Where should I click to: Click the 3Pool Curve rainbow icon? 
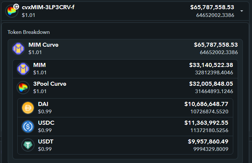(23, 88)
